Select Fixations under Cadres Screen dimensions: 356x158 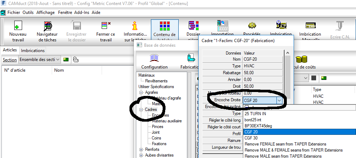pos(159,144)
